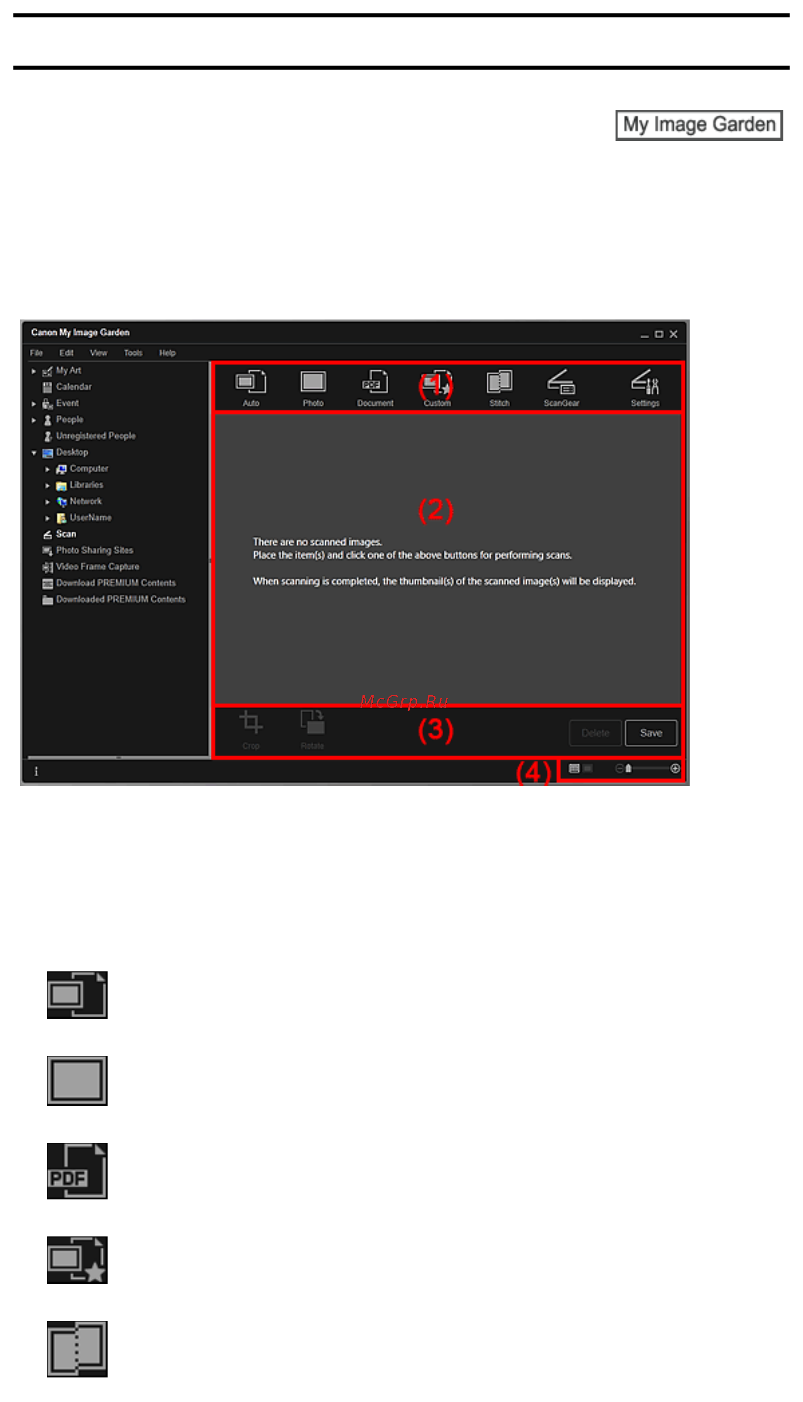Viewport: 803px width, 1402px height.
Task: Launch ScanGear from the toolbar
Action: [x=562, y=388]
